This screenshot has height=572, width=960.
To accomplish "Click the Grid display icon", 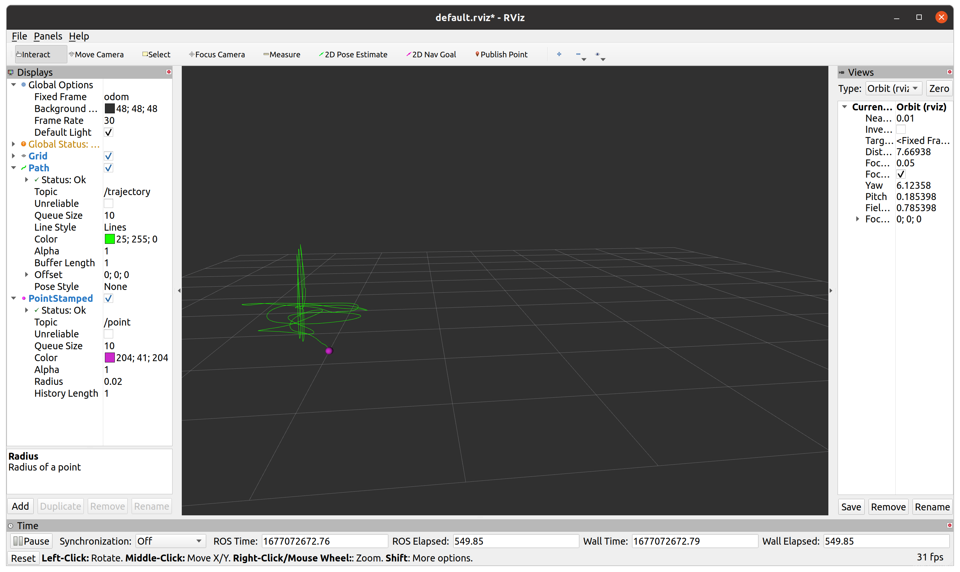I will pos(23,156).
